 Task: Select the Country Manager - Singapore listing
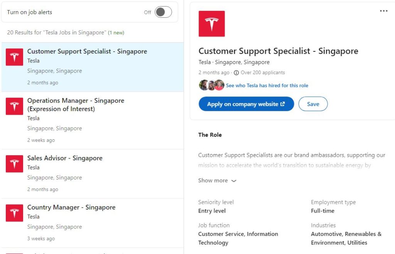[x=71, y=207]
